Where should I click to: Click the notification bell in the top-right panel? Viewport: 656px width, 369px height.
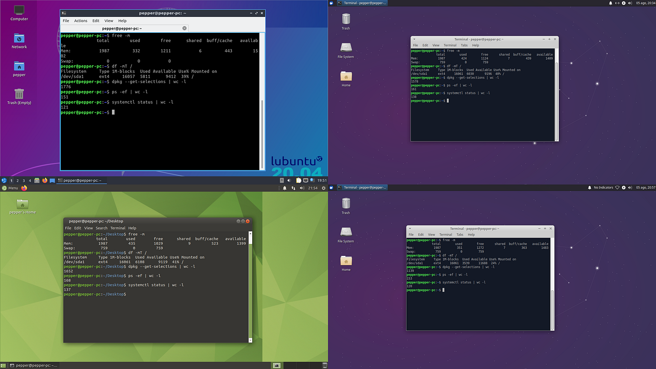[611, 3]
